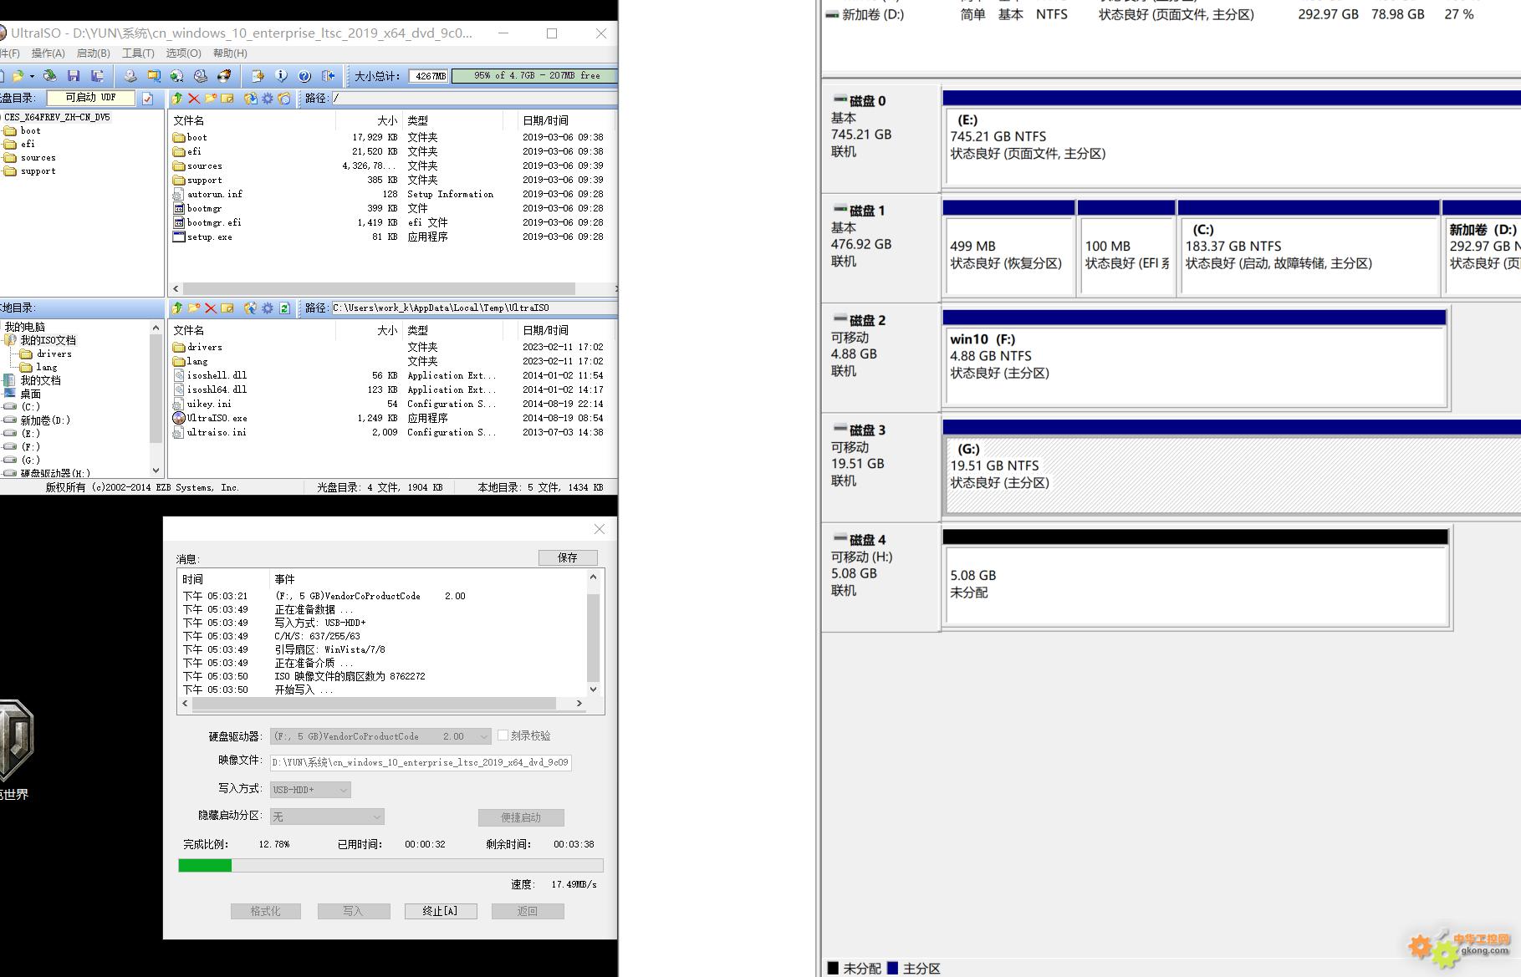
Task: Click the 95% of 4.7GB capacity bar
Action: 535,76
